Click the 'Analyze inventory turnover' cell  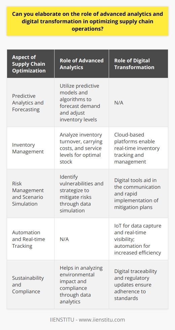point(81,148)
